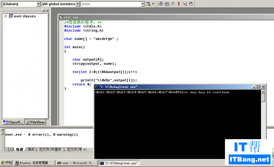
Task: Open the All global members dropdown
Action: 78,4
